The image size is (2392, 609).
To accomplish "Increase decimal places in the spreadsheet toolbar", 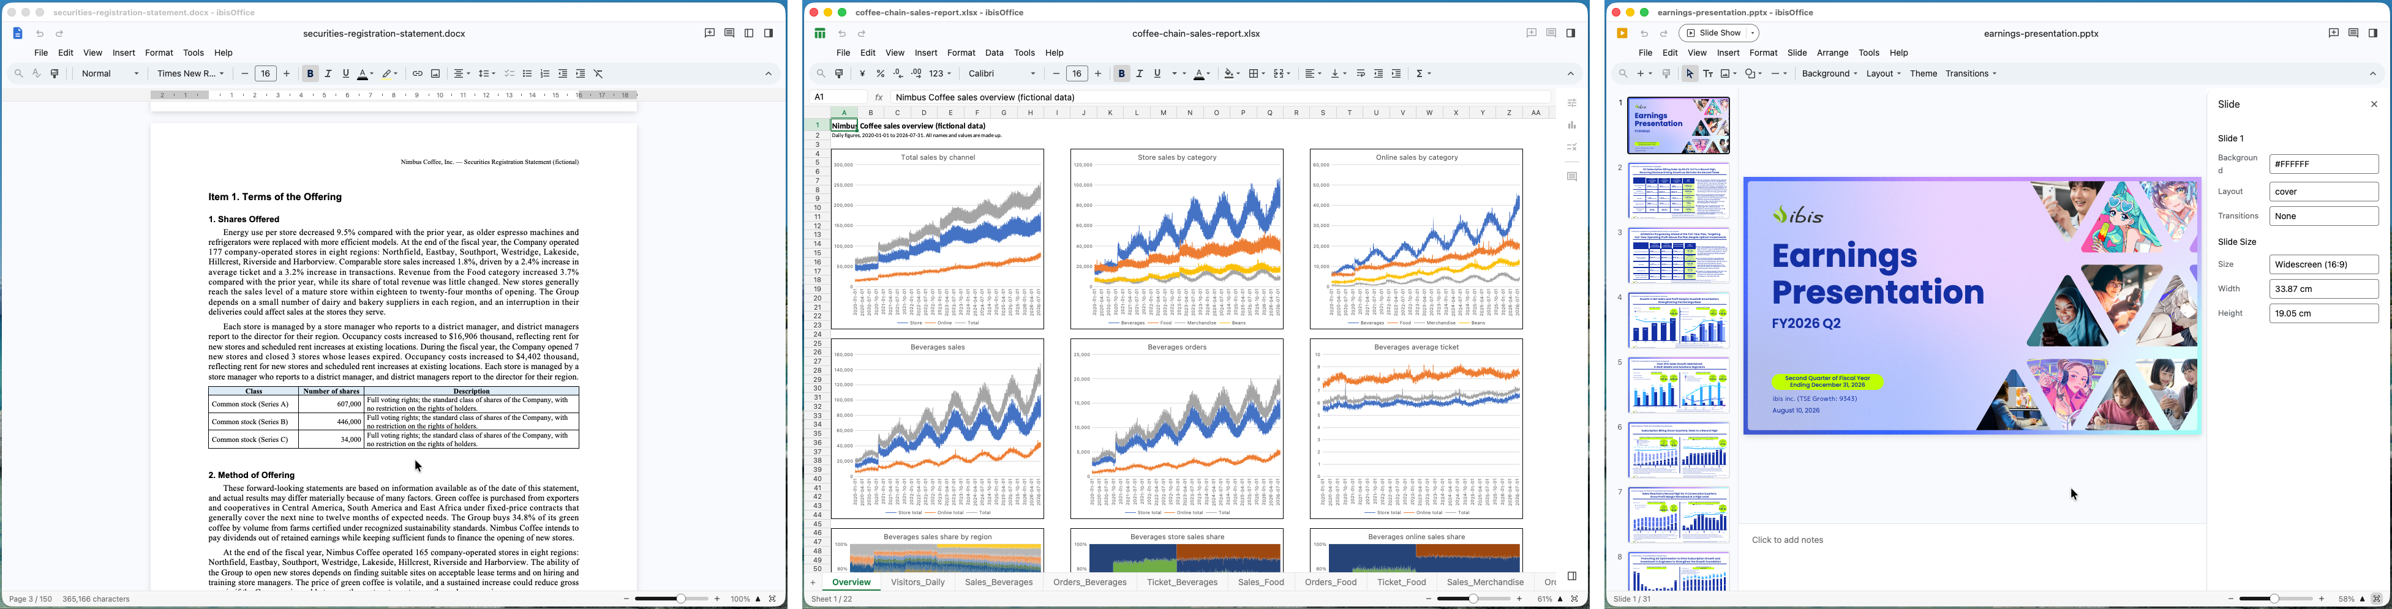I will (917, 74).
